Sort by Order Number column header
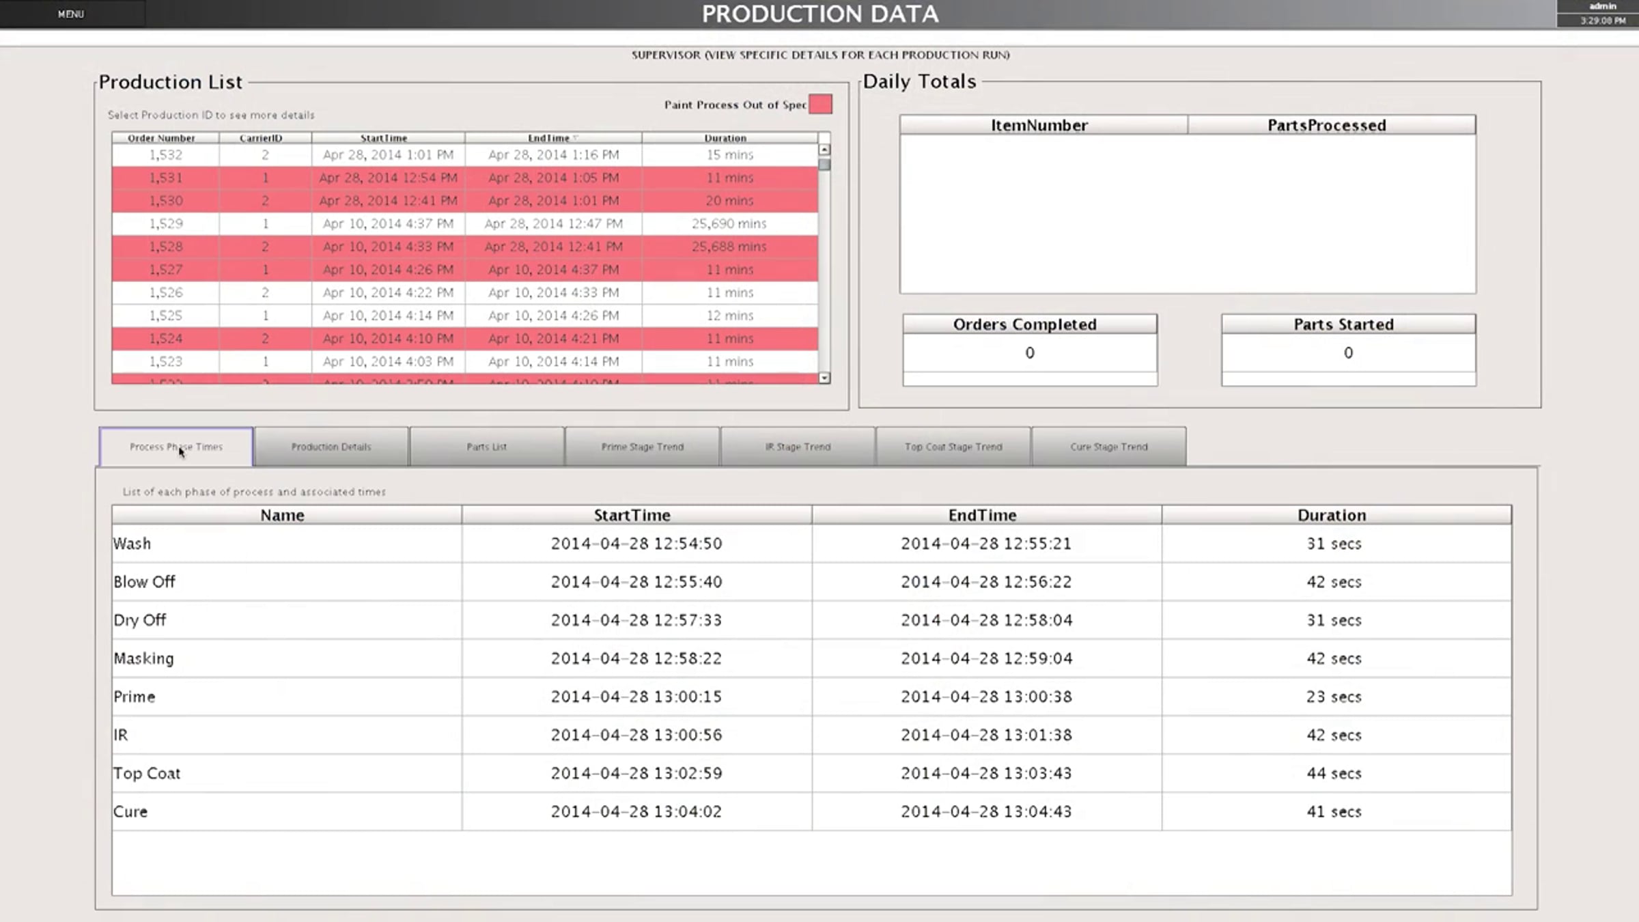 point(162,138)
